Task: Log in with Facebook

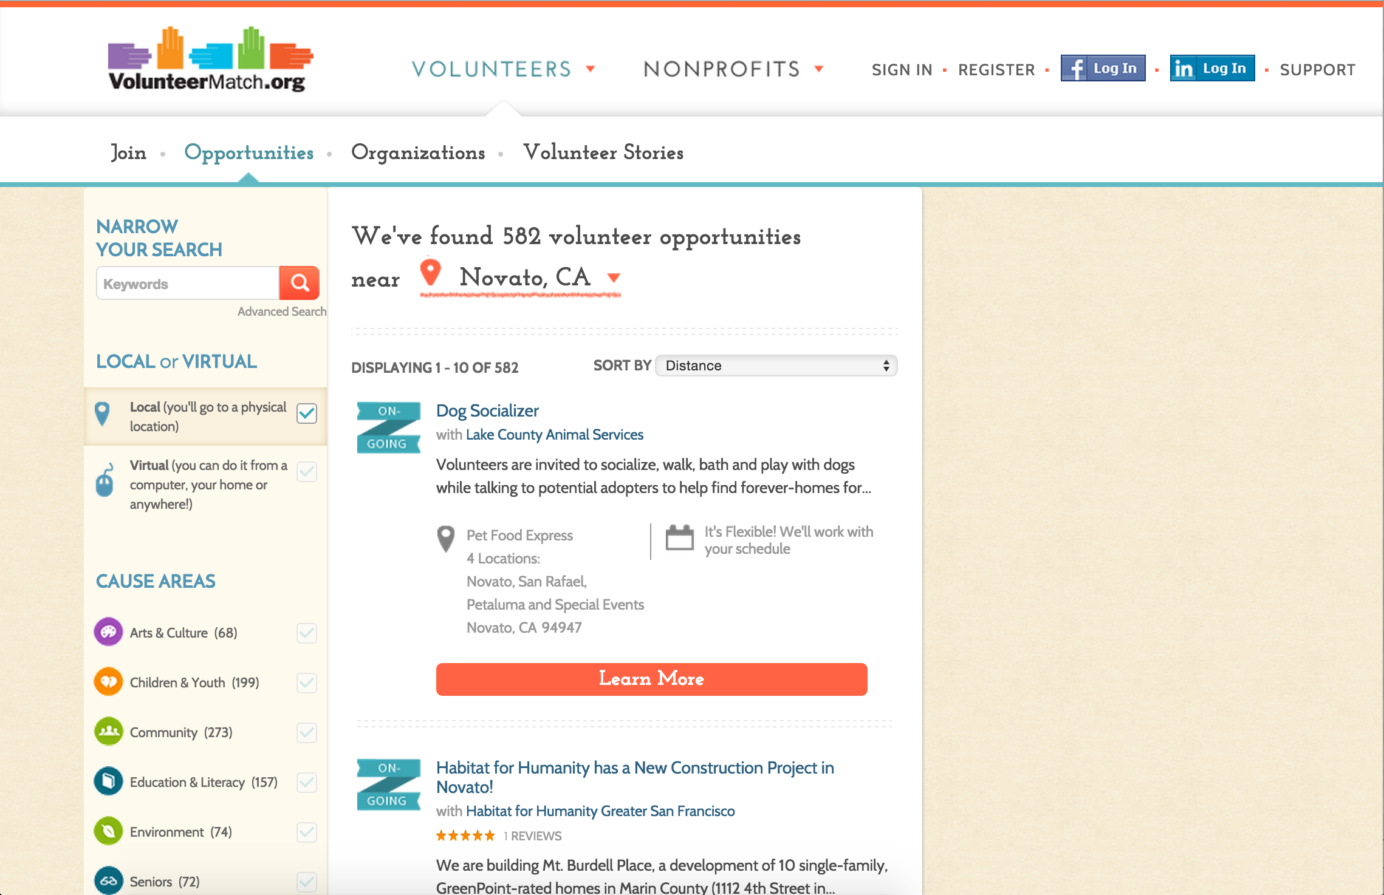Action: (x=1102, y=68)
